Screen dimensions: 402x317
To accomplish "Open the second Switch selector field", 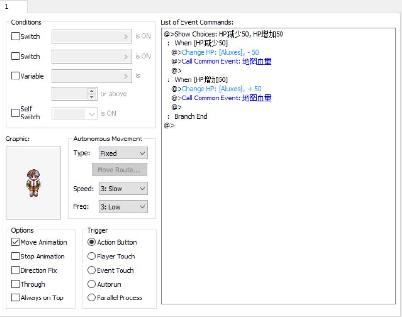I will click(92, 57).
